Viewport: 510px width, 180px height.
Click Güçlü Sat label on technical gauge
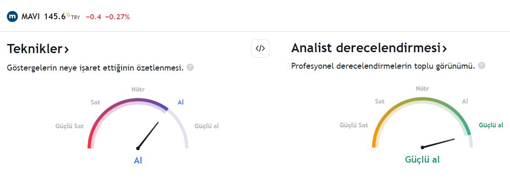(70, 126)
